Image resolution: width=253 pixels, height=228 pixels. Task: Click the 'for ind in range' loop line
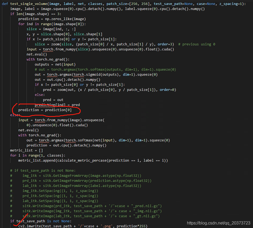coord(52,24)
